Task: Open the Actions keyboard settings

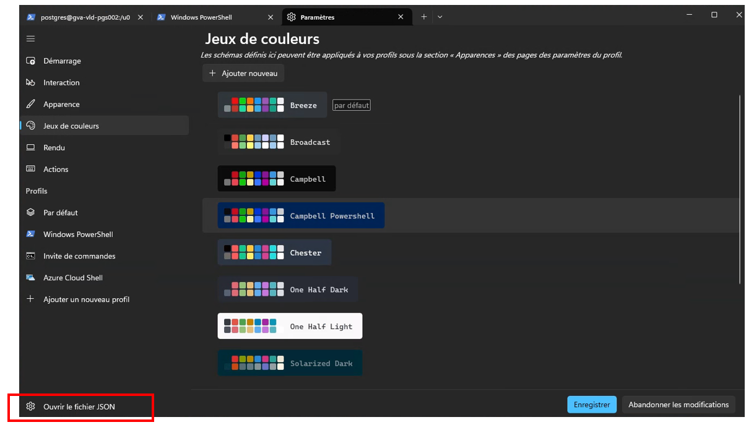Action: pyautogui.click(x=56, y=170)
